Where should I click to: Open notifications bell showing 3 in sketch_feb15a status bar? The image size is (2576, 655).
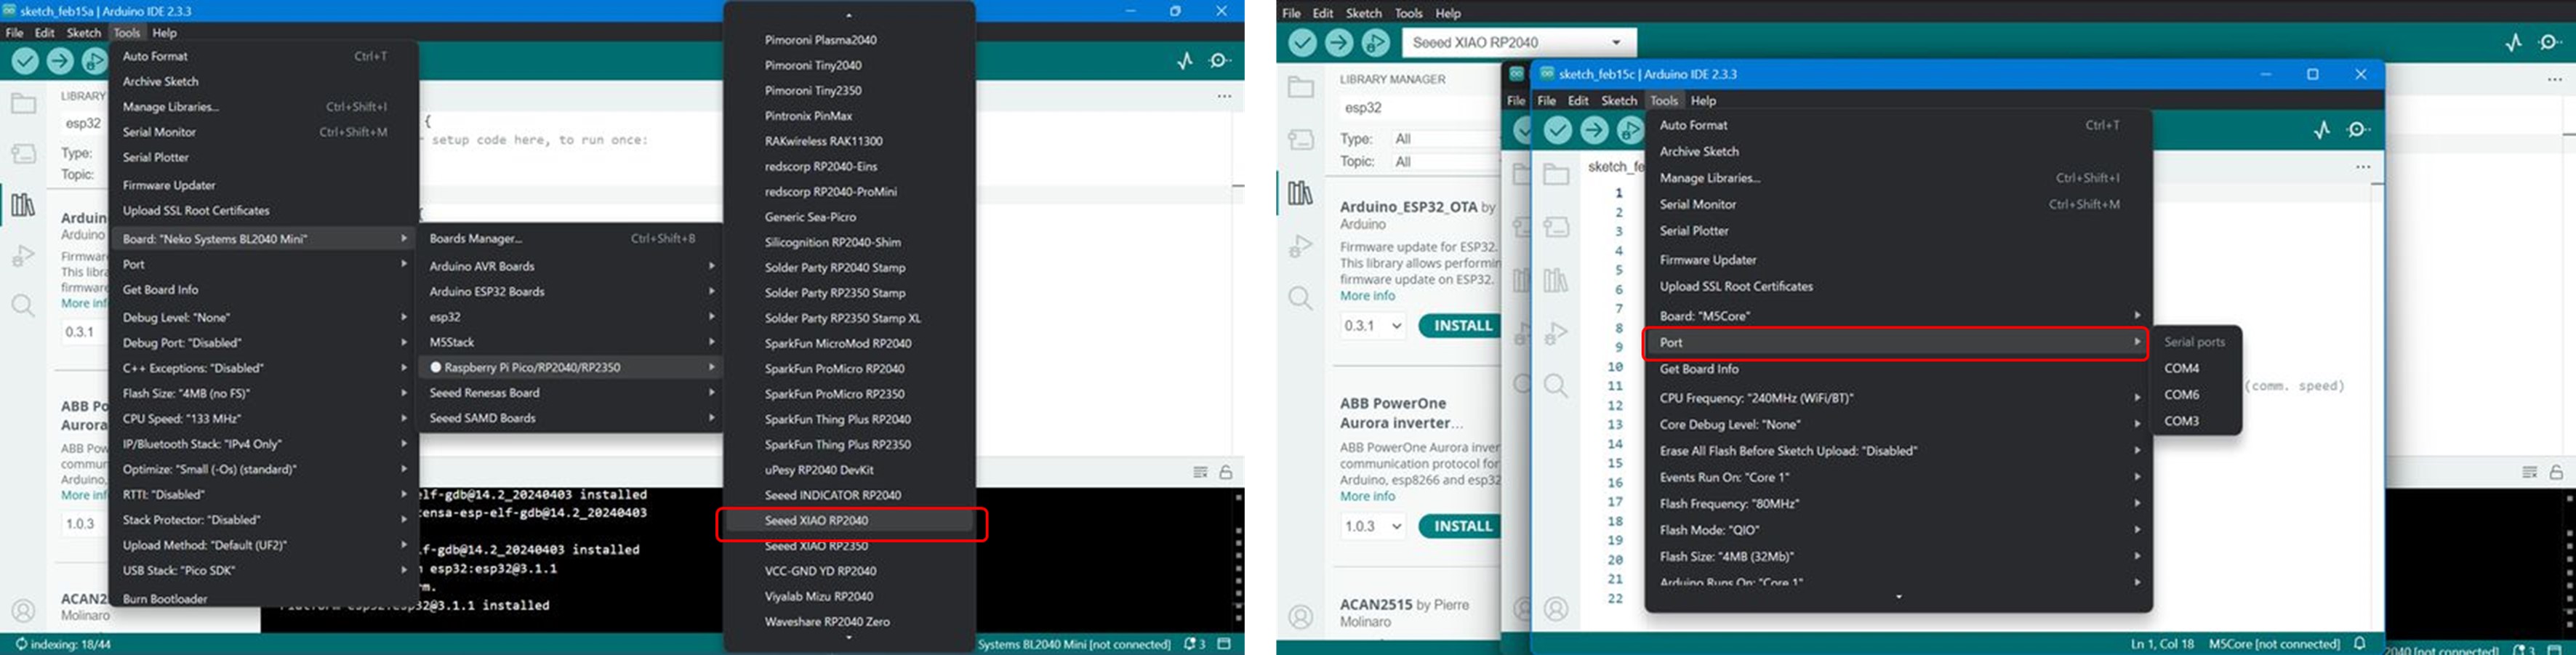(1195, 644)
